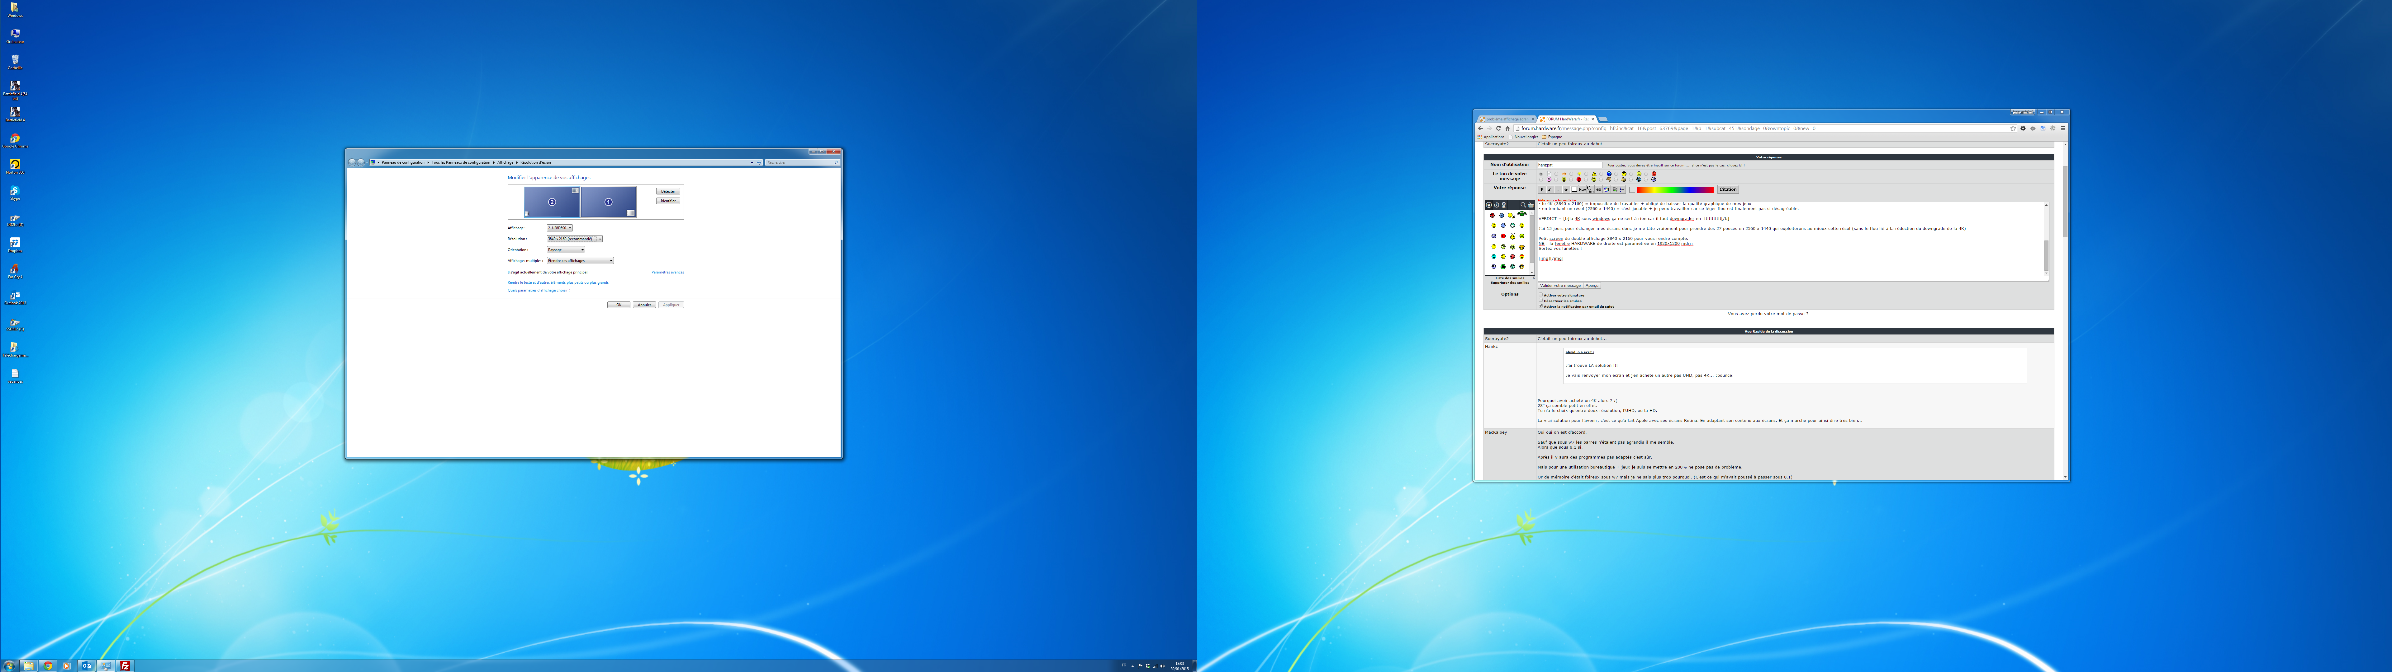Open the Affichage dropdown showing U28D590
The width and height of the screenshot is (2392, 672).
(x=560, y=228)
